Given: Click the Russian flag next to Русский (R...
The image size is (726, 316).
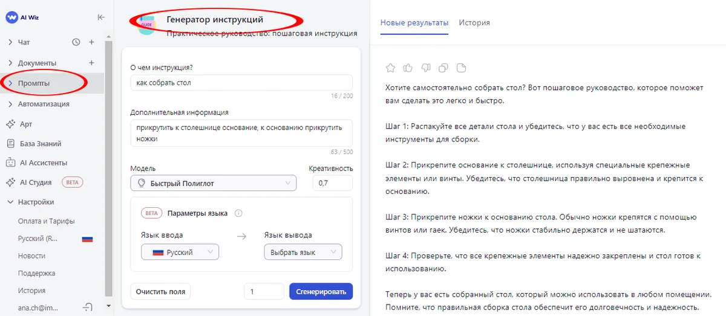Looking at the screenshot, I should pos(87,239).
